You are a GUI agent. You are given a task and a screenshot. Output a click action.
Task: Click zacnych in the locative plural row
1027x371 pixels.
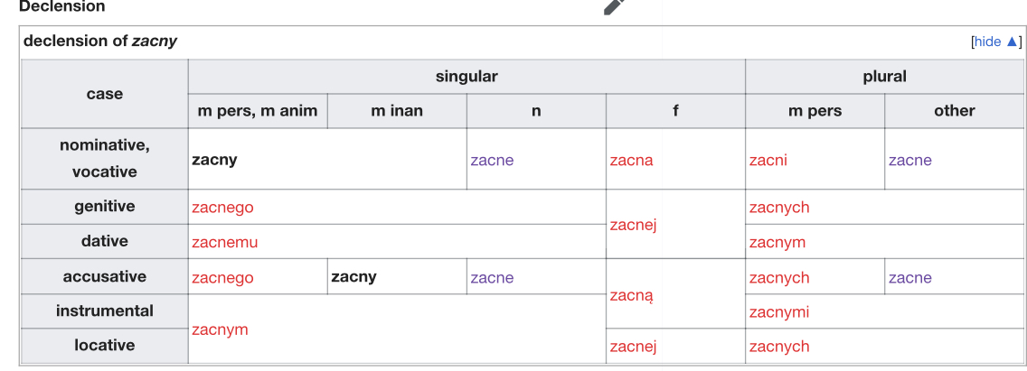[x=779, y=347]
